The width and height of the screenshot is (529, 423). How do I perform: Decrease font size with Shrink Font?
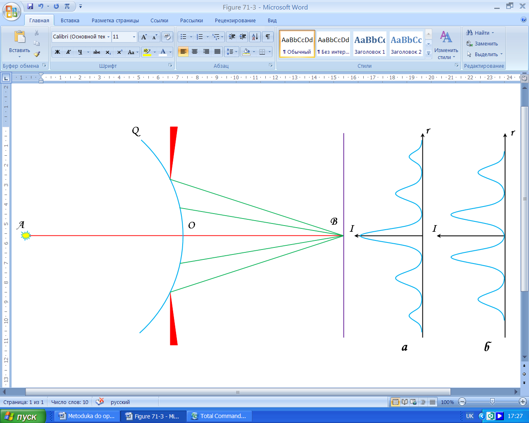point(155,37)
